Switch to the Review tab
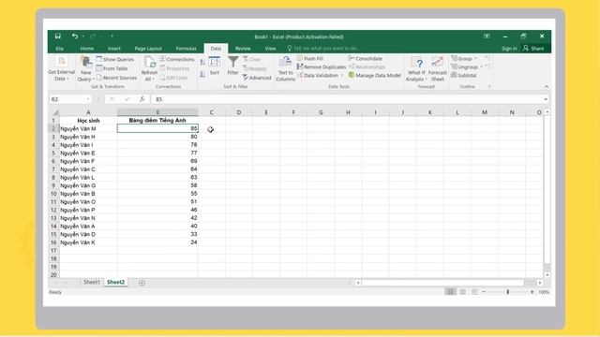 (243, 49)
